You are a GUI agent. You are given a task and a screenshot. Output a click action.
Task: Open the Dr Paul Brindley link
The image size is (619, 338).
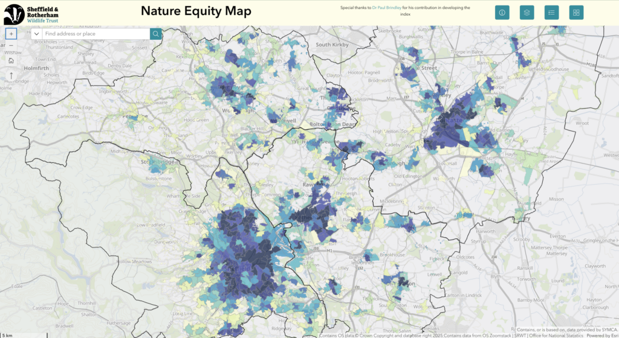(386, 7)
